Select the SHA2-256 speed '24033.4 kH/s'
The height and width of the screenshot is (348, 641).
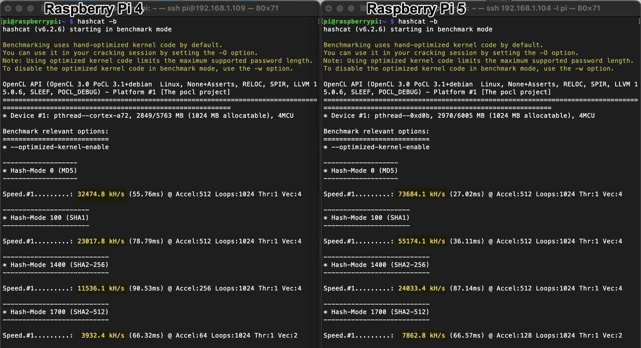(x=422, y=288)
